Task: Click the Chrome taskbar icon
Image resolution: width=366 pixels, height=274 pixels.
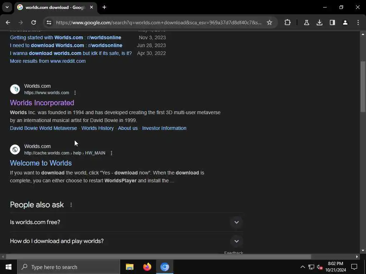Action: click(x=164, y=267)
